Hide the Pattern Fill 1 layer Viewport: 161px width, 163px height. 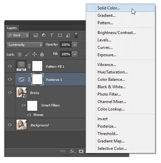pos(10,66)
